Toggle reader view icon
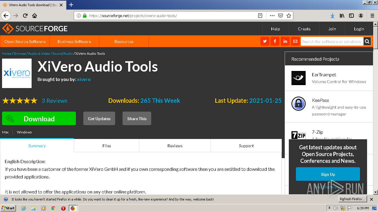This screenshot has width=378, height=212. pyautogui.click(x=260, y=16)
